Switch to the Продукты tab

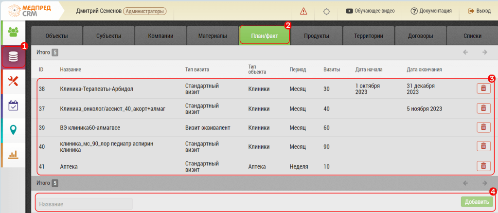tap(317, 36)
